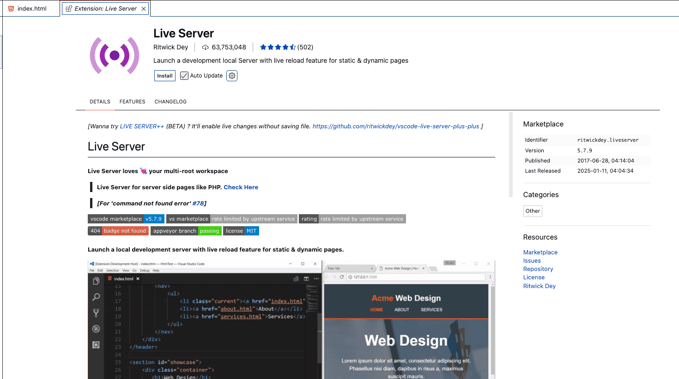679x379 pixels.
Task: Open the vscode-live-server-plus-plus GitHub URL
Action: 396,126
